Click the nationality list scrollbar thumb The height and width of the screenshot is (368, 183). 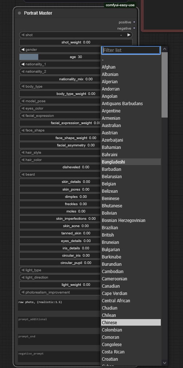point(164,85)
